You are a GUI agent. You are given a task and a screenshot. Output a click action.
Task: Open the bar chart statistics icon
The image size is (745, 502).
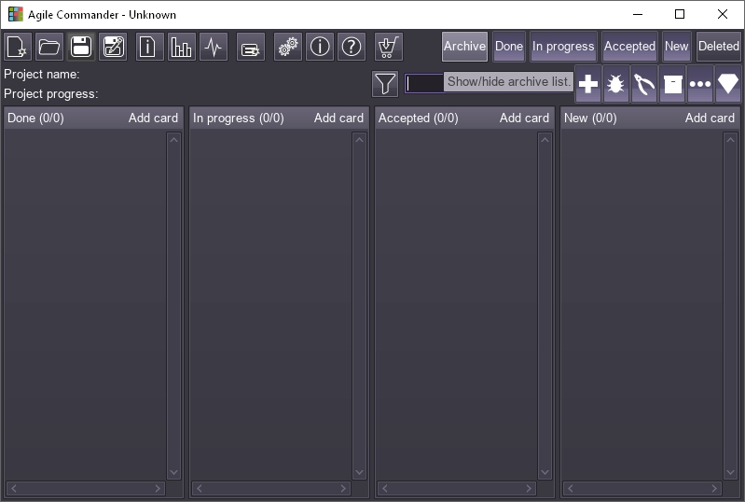coord(181,47)
